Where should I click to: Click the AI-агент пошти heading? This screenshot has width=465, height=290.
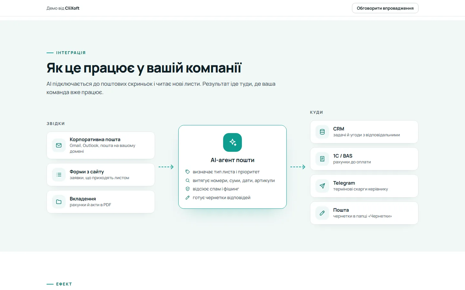click(232, 160)
